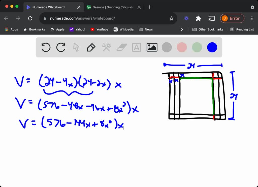This screenshot has height=187, width=258.
Task: Select the pointer tool on the whiteboard
Action: 76,47
